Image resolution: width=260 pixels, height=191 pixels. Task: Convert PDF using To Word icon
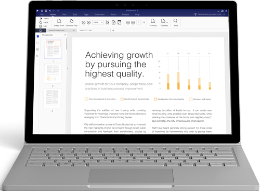point(153,22)
